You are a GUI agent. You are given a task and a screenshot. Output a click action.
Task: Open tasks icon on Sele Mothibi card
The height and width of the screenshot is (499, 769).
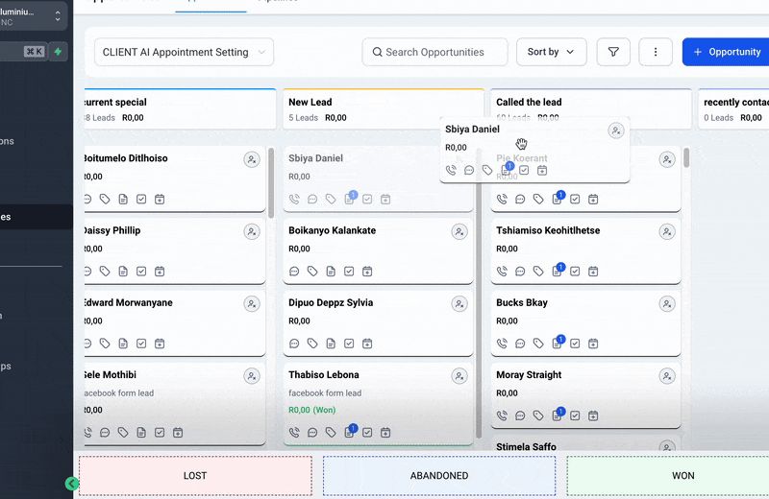[160, 433]
